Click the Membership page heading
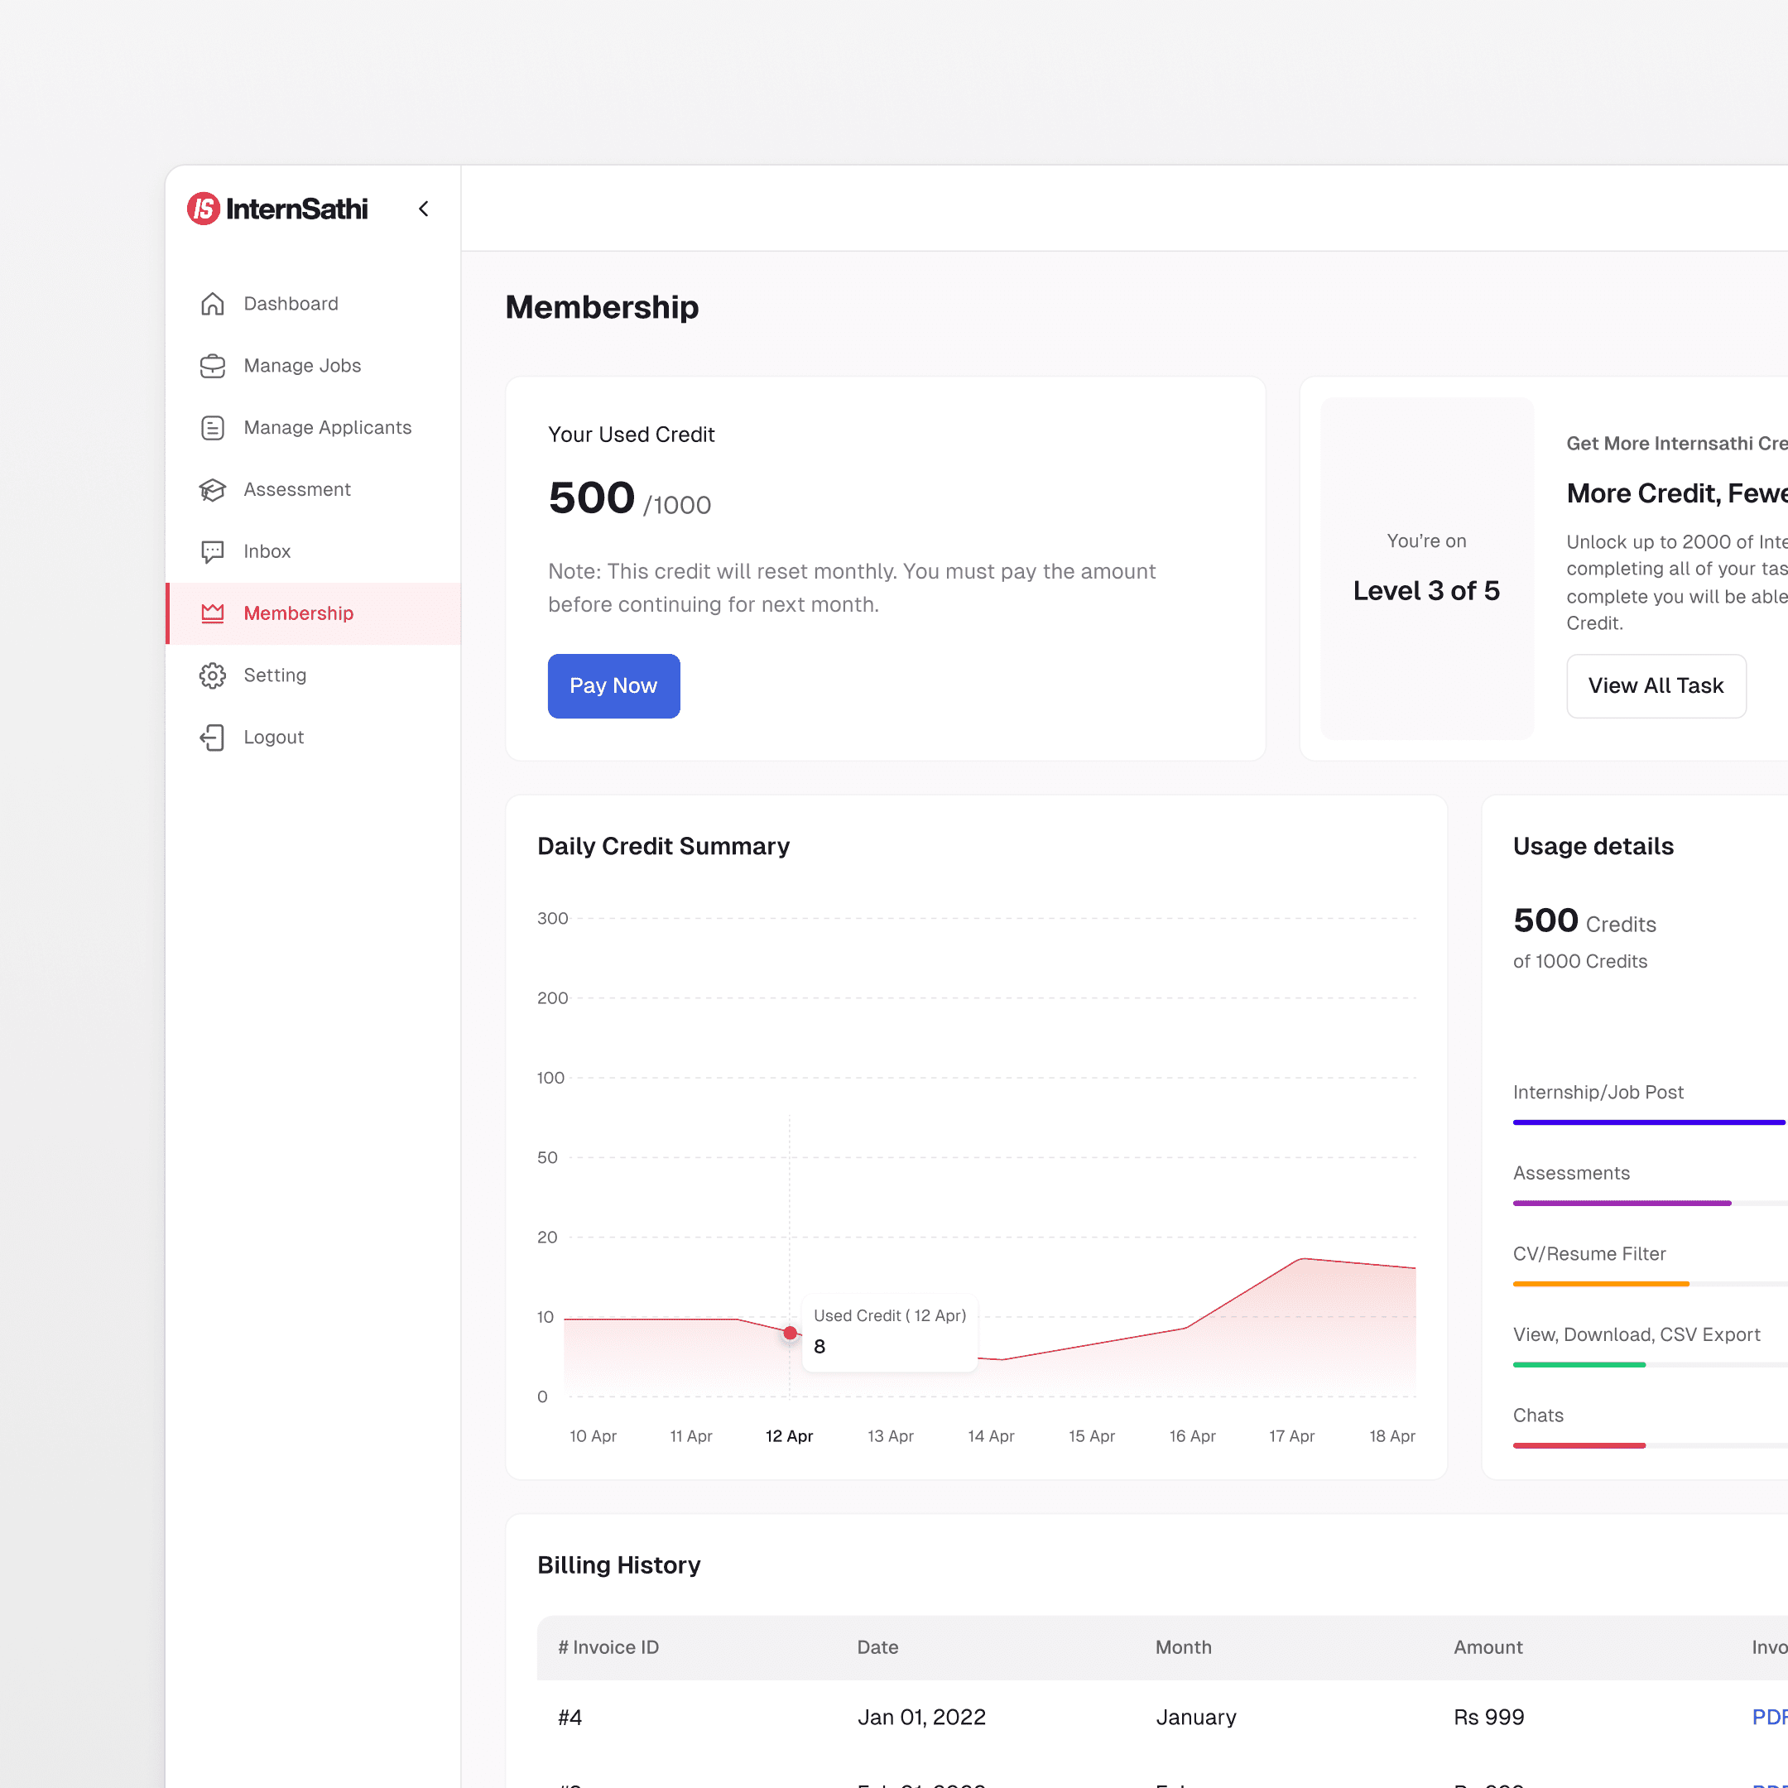 click(x=603, y=307)
